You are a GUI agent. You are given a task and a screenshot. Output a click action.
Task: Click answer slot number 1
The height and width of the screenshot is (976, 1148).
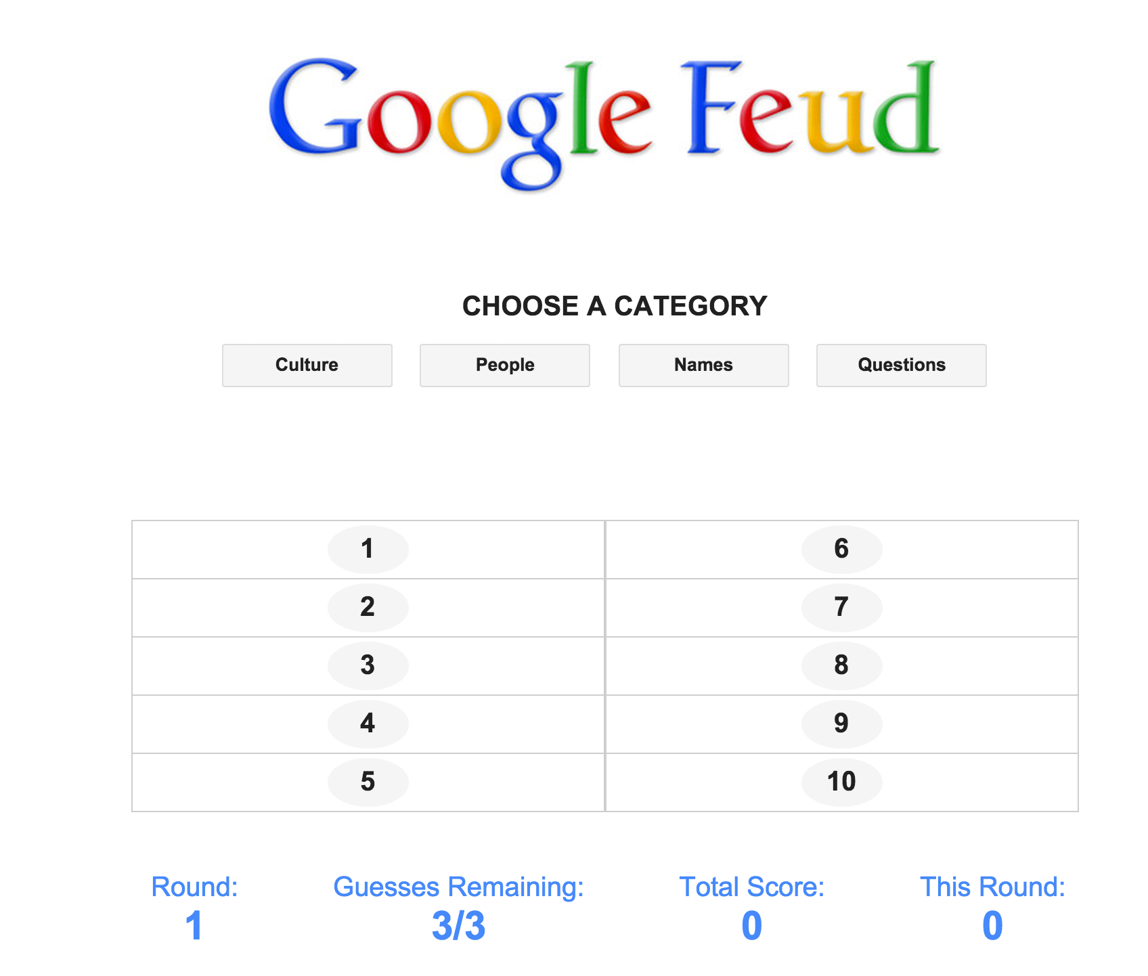click(368, 549)
